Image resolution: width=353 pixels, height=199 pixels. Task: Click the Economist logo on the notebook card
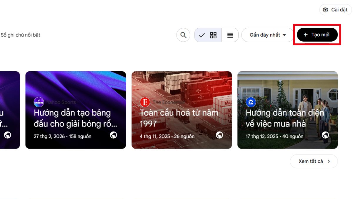tap(144, 102)
